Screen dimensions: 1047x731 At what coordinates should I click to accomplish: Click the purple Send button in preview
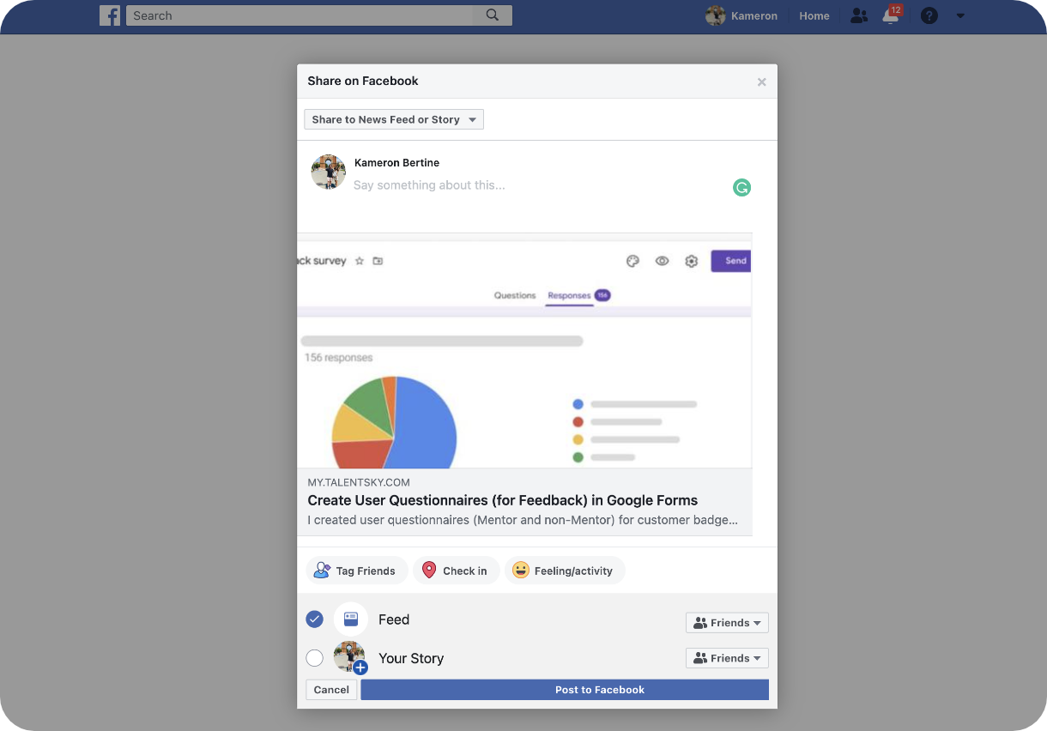click(731, 261)
